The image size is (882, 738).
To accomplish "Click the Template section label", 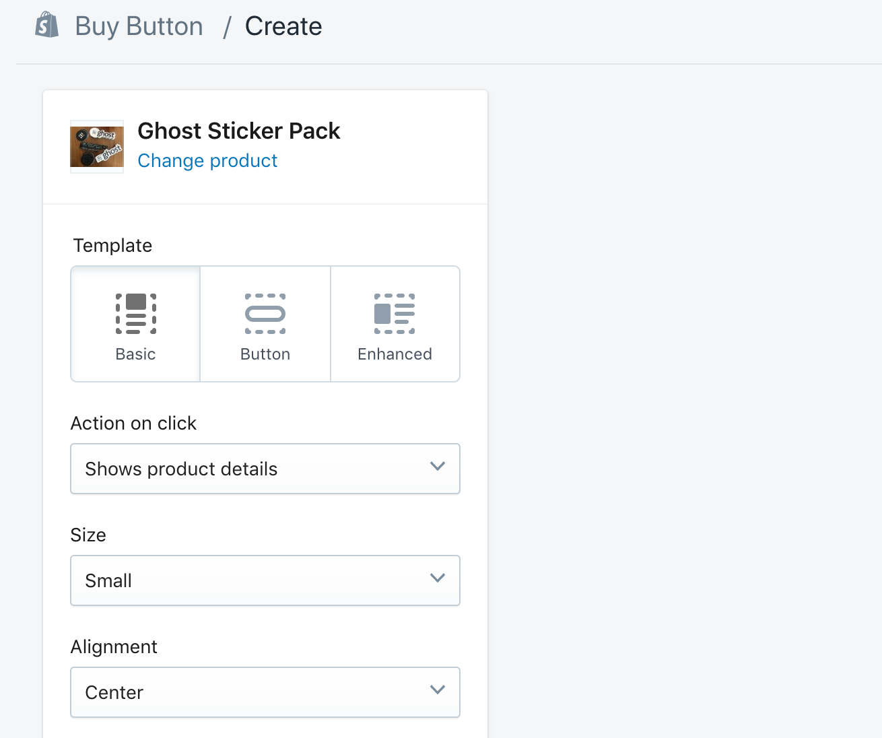I will [x=112, y=246].
